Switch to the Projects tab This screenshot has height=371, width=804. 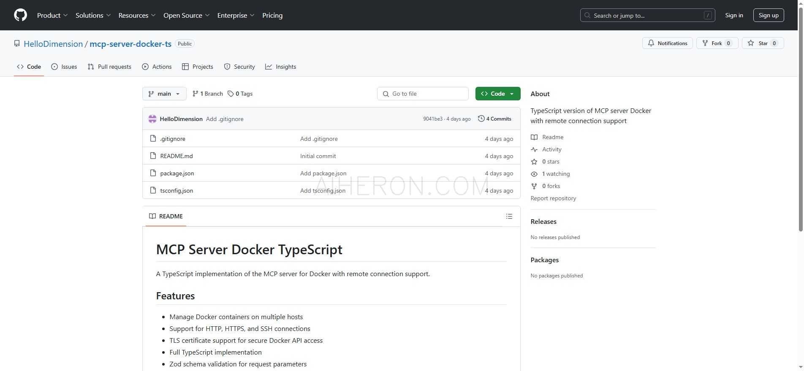click(198, 67)
